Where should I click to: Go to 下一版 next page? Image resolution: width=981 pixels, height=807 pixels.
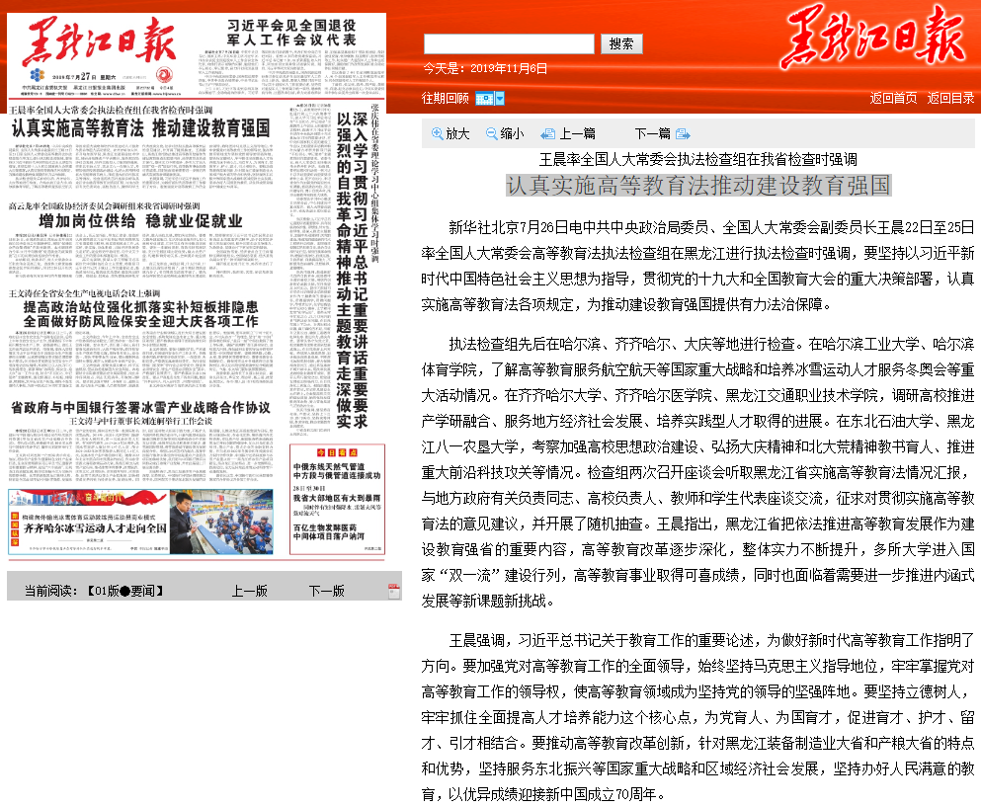pos(326,591)
